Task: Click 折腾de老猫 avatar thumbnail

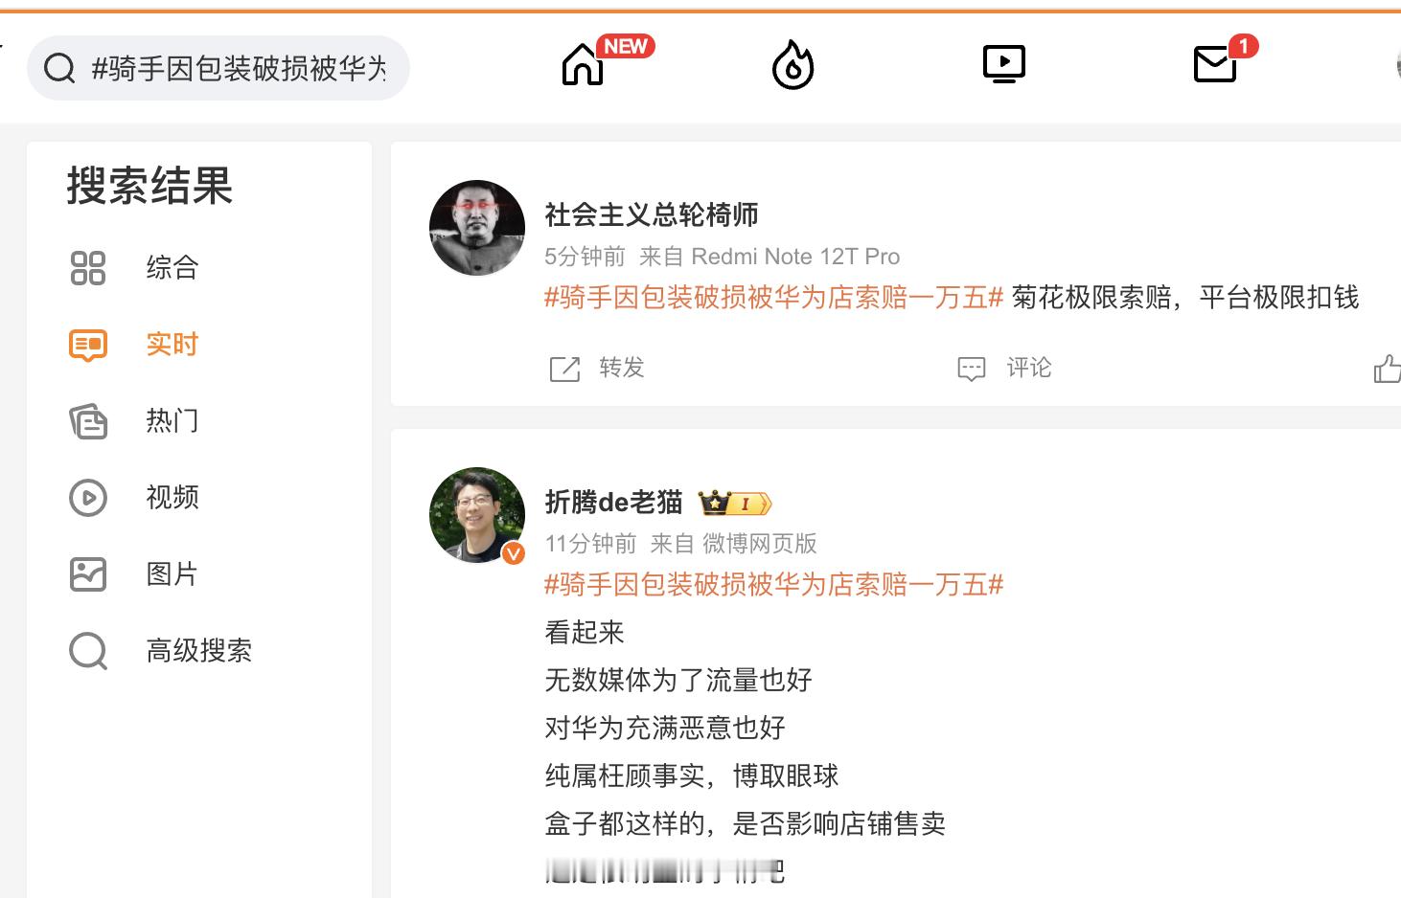Action: coord(477,515)
